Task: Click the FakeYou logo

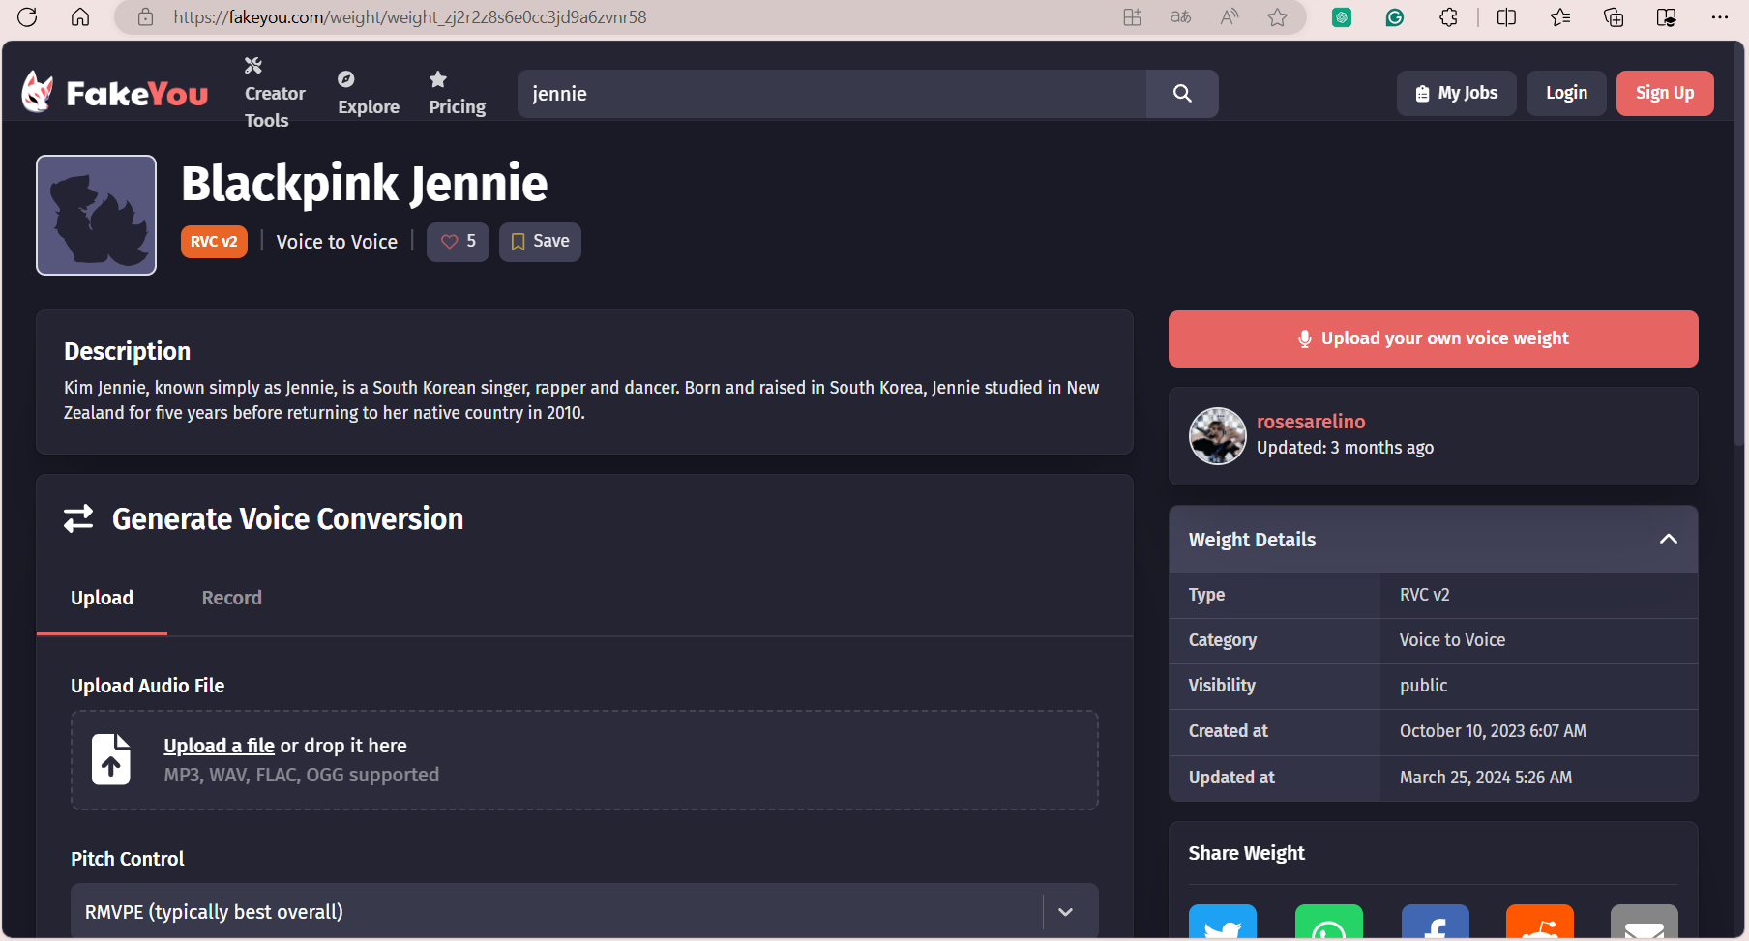Action: click(115, 93)
